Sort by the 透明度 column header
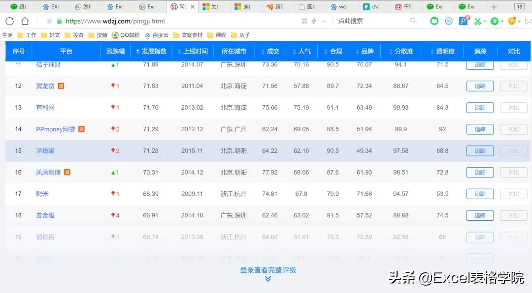Screen dimensions: 532x293 442,51
